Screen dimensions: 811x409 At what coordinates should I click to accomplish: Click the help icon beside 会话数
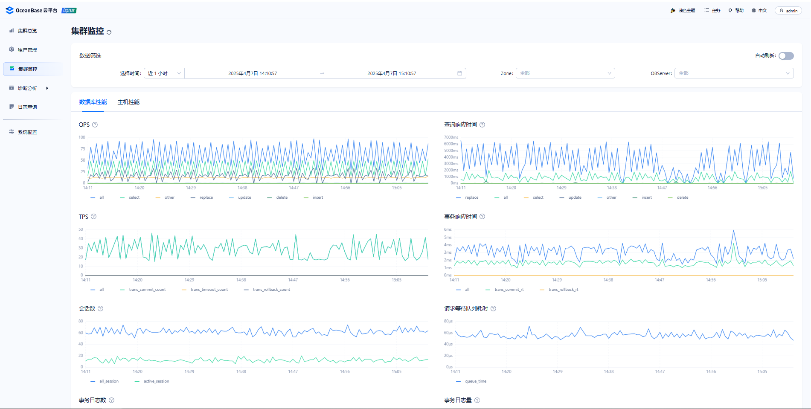(101, 309)
